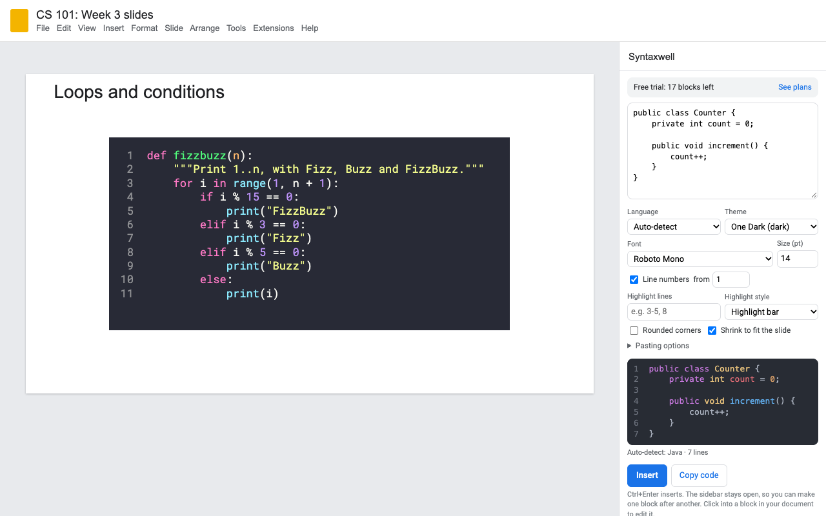The height and width of the screenshot is (516, 826).
Task: Open the Language dropdown set to Auto-detect
Action: [x=674, y=226]
